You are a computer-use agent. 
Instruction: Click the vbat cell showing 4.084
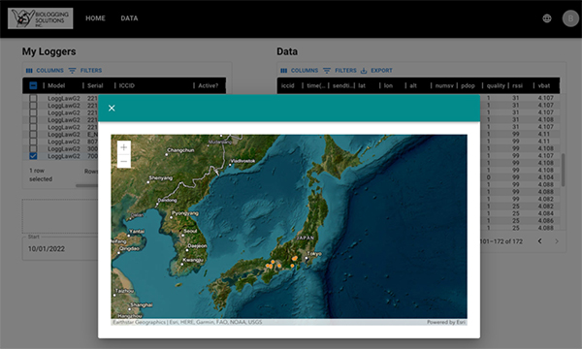tap(545, 213)
